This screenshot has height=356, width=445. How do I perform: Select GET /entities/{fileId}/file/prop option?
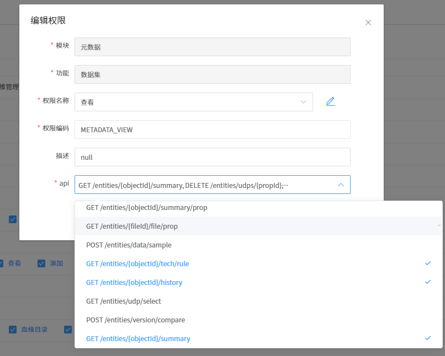click(x=258, y=226)
